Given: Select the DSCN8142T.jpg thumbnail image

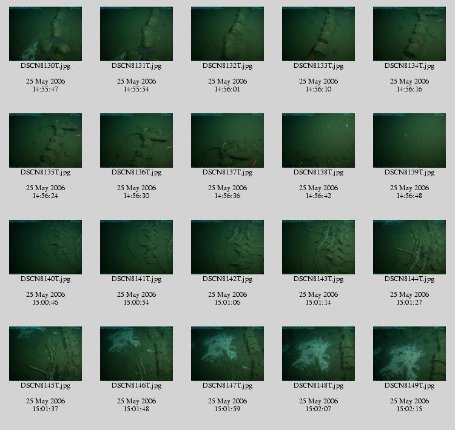Looking at the screenshot, I should pyautogui.click(x=227, y=247).
